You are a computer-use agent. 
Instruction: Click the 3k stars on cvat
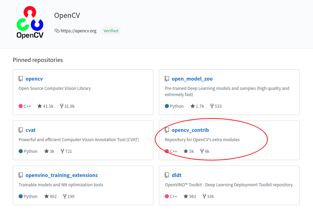49,151
